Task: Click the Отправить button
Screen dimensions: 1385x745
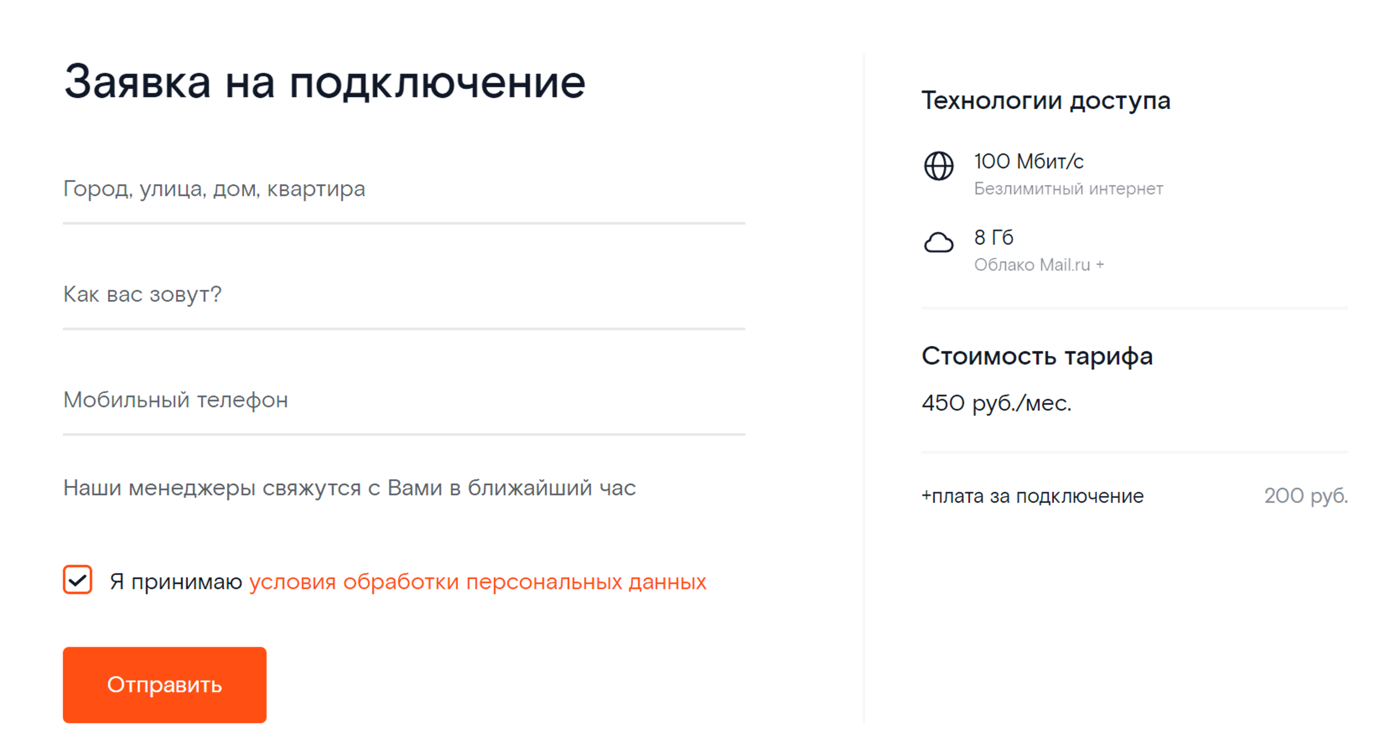Action: coord(164,684)
